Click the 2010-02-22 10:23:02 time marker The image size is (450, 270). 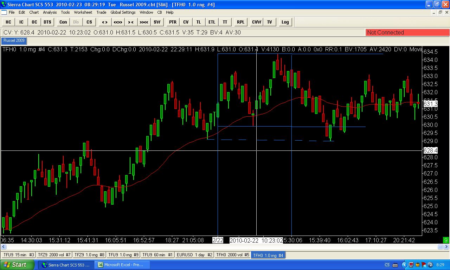[x=256, y=240]
